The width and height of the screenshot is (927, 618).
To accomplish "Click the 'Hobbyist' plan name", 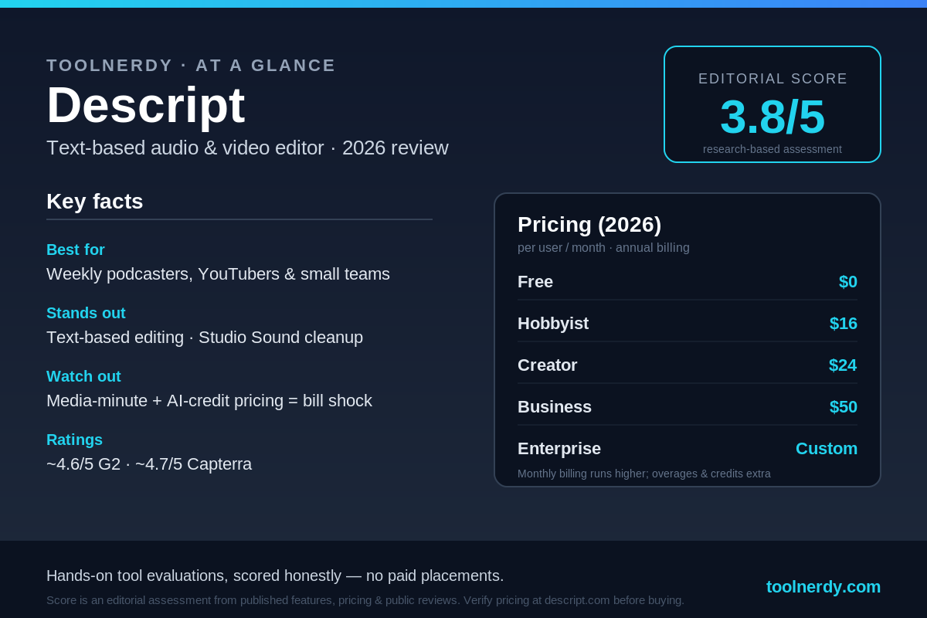I will coord(553,324).
